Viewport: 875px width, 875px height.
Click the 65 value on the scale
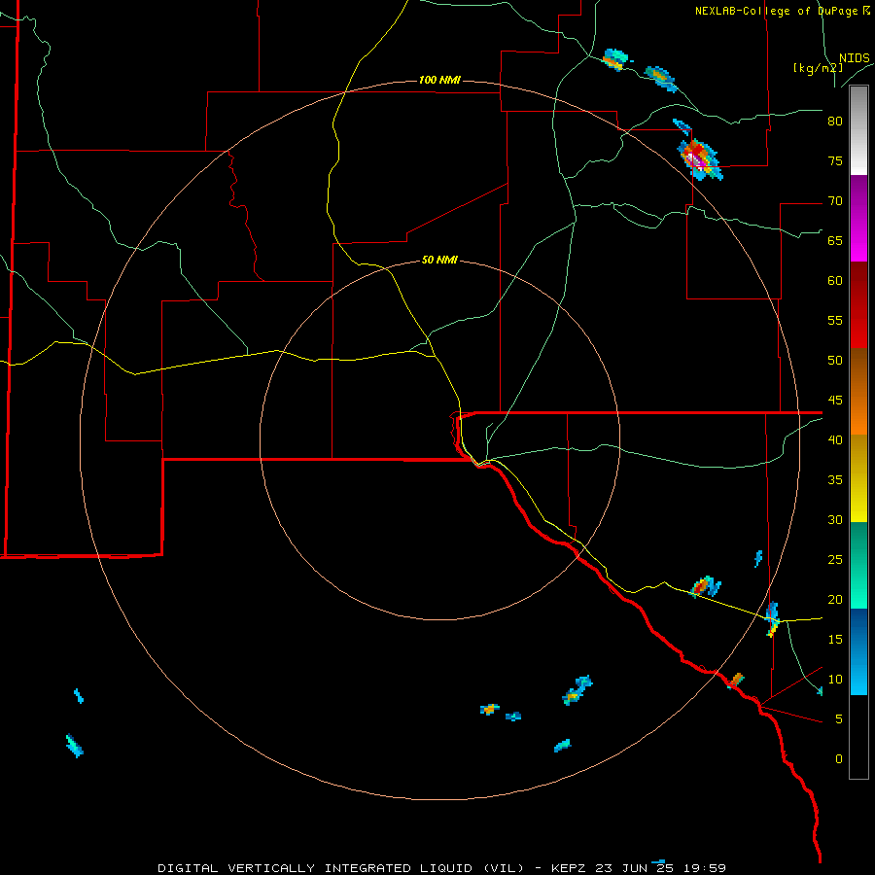pyautogui.click(x=835, y=240)
